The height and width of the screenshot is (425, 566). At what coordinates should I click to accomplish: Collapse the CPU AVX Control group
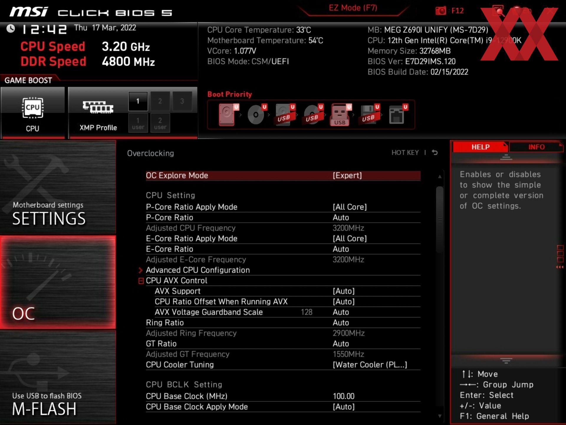pyautogui.click(x=141, y=281)
